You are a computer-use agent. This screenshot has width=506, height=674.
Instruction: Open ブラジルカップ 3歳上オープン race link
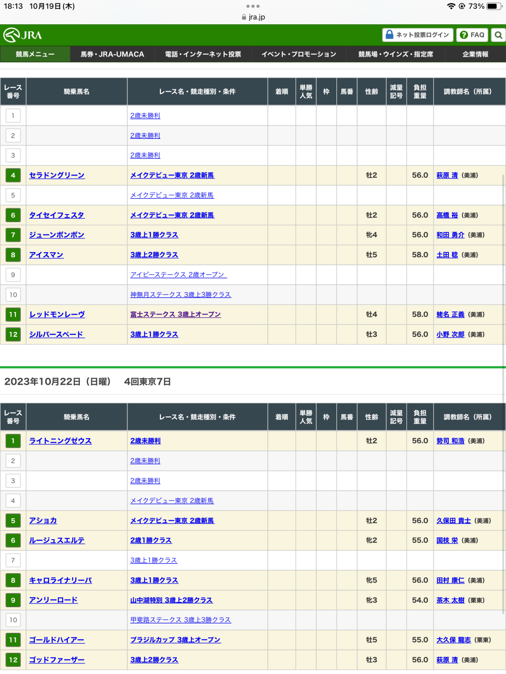[175, 640]
